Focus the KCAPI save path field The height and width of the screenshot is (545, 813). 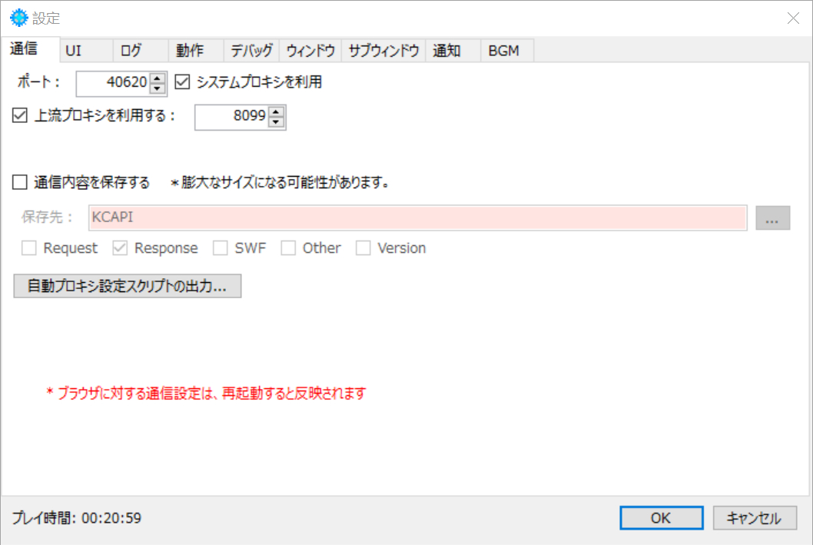point(418,218)
